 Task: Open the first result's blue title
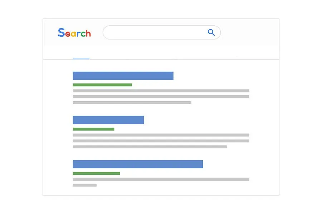point(123,76)
